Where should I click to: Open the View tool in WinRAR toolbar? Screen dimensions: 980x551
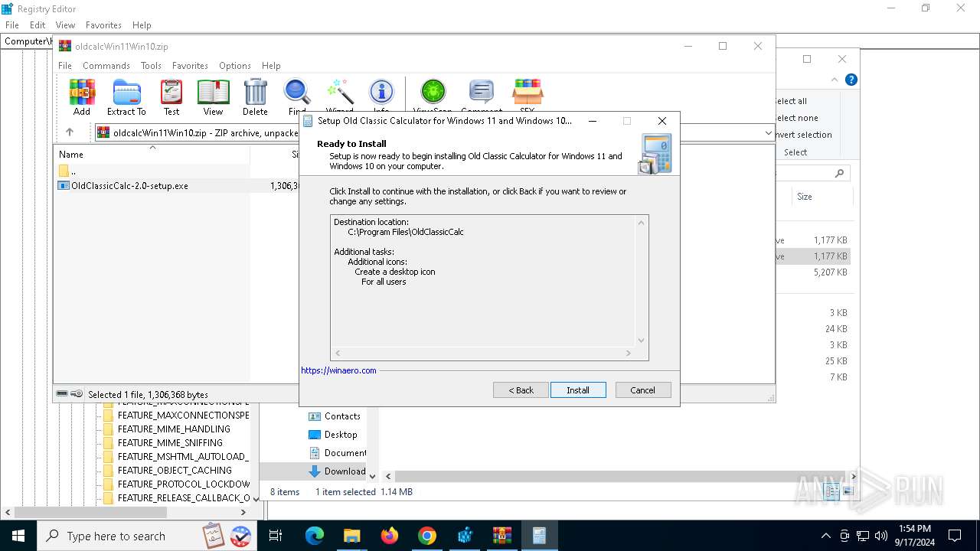pyautogui.click(x=213, y=97)
